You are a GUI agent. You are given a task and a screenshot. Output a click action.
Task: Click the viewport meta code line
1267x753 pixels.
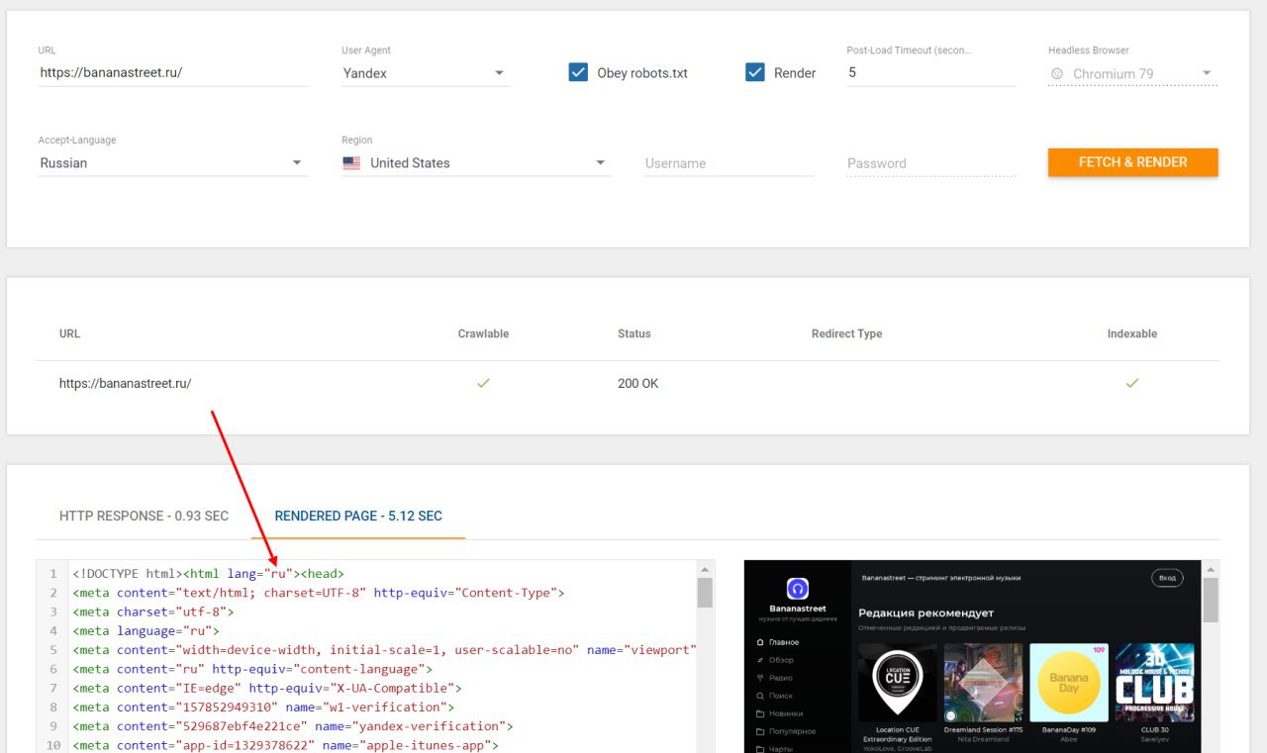click(384, 649)
